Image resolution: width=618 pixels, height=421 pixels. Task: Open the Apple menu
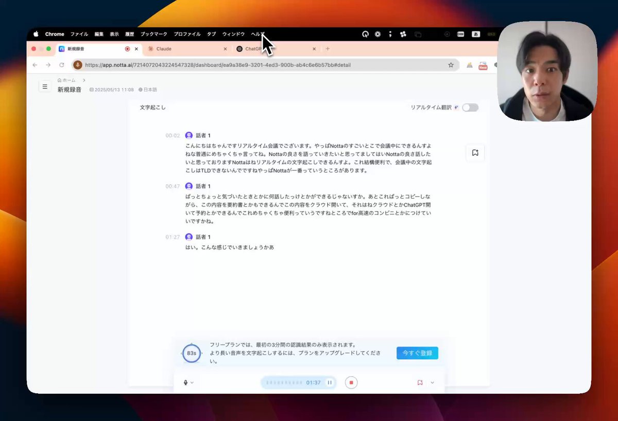(36, 34)
